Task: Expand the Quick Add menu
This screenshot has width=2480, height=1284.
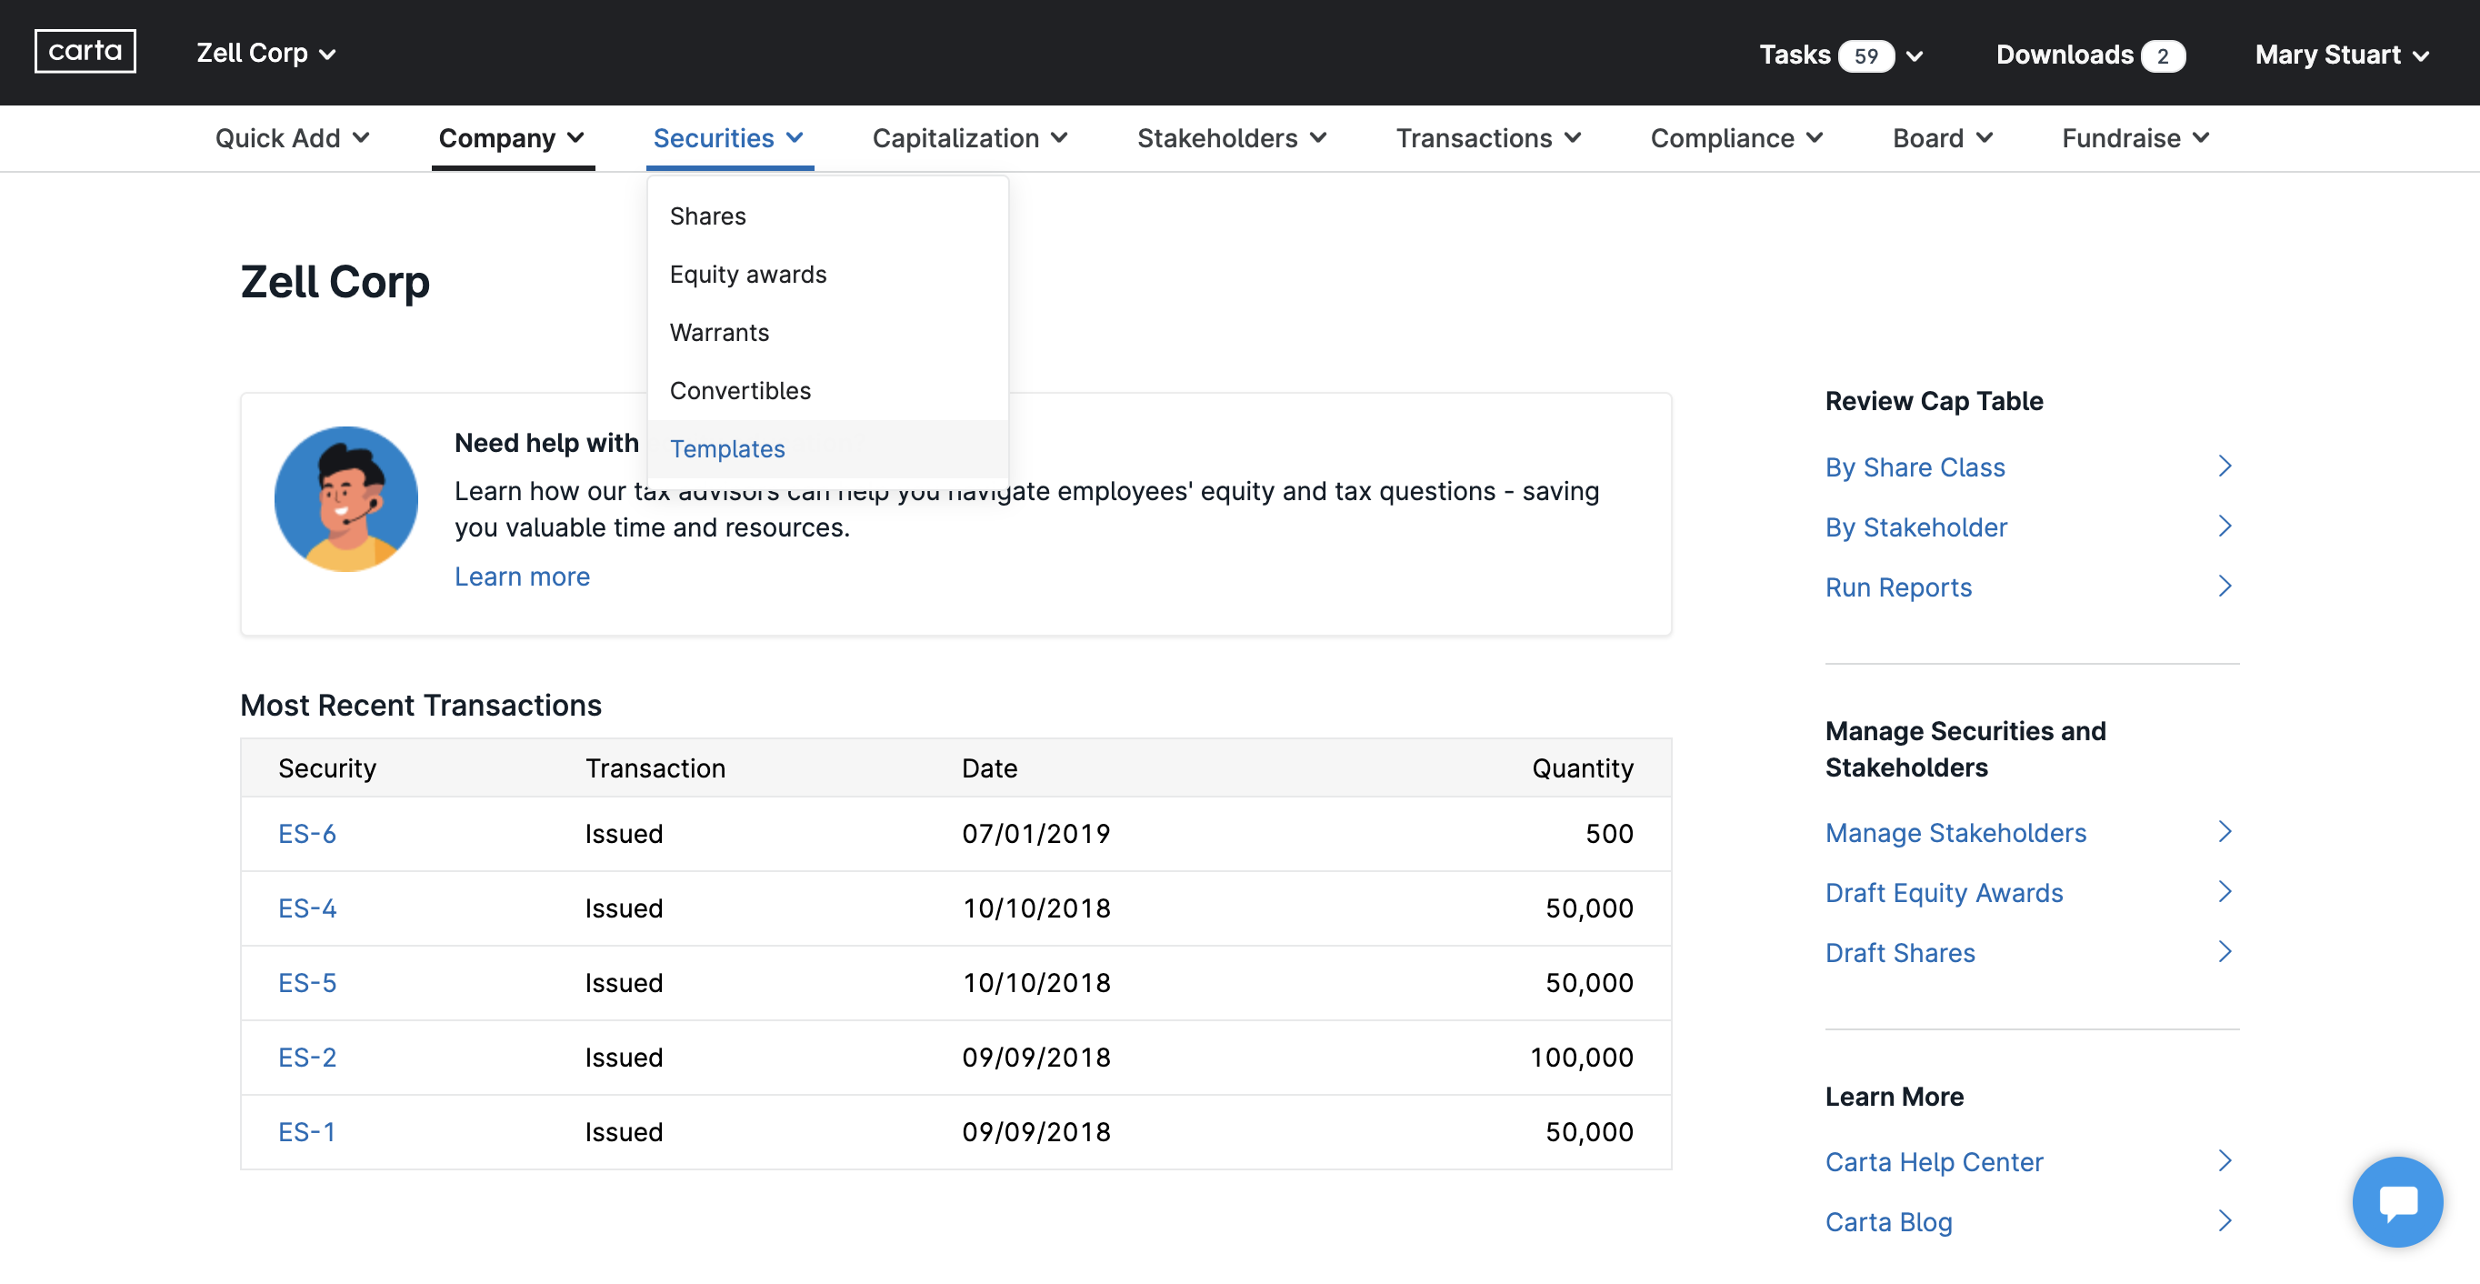Action: [x=293, y=137]
